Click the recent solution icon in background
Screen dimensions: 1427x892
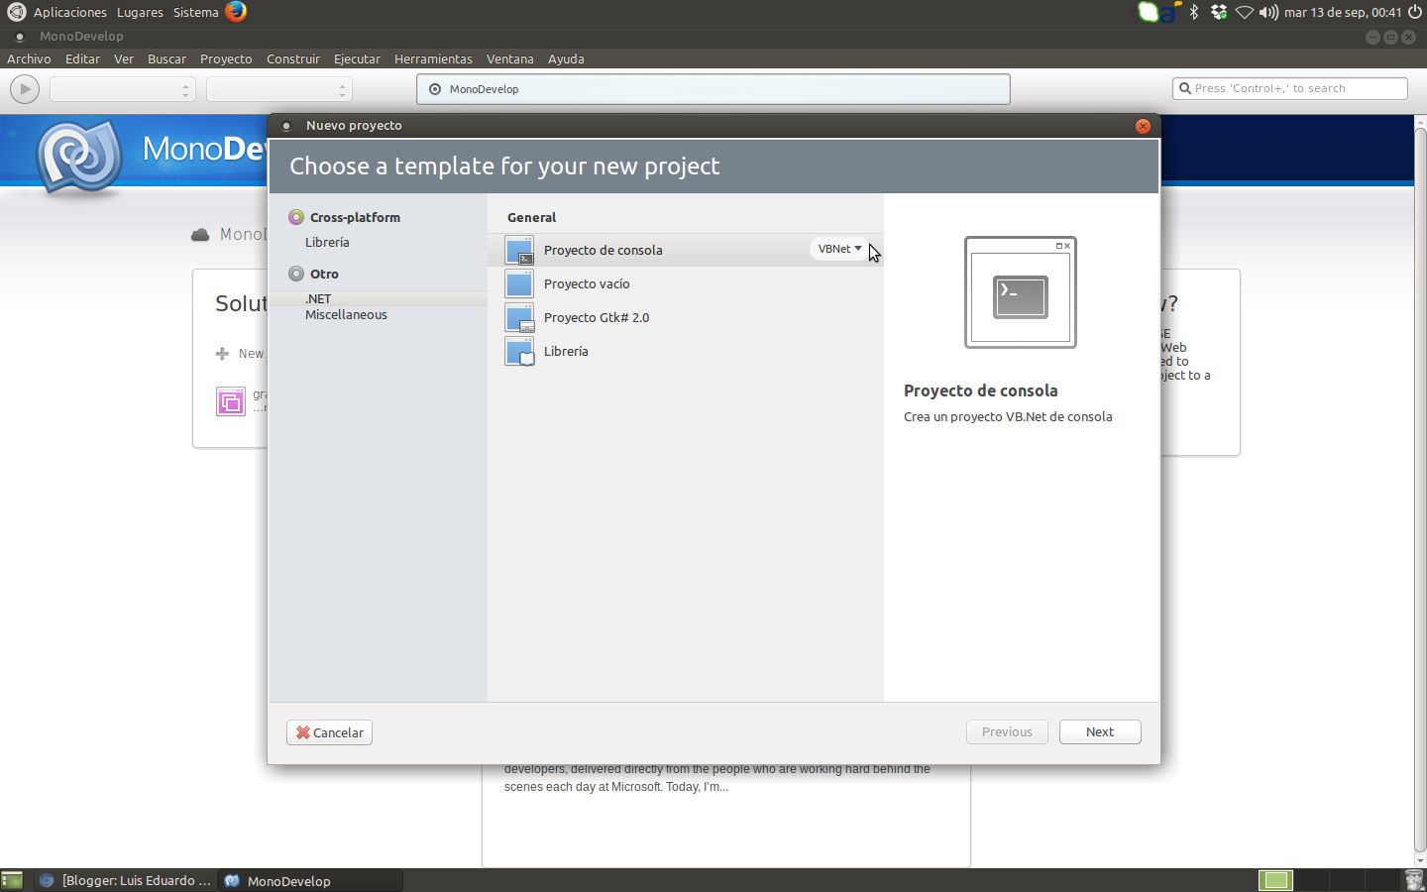231,401
